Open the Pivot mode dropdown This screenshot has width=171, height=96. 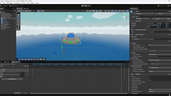(x=21, y=11)
